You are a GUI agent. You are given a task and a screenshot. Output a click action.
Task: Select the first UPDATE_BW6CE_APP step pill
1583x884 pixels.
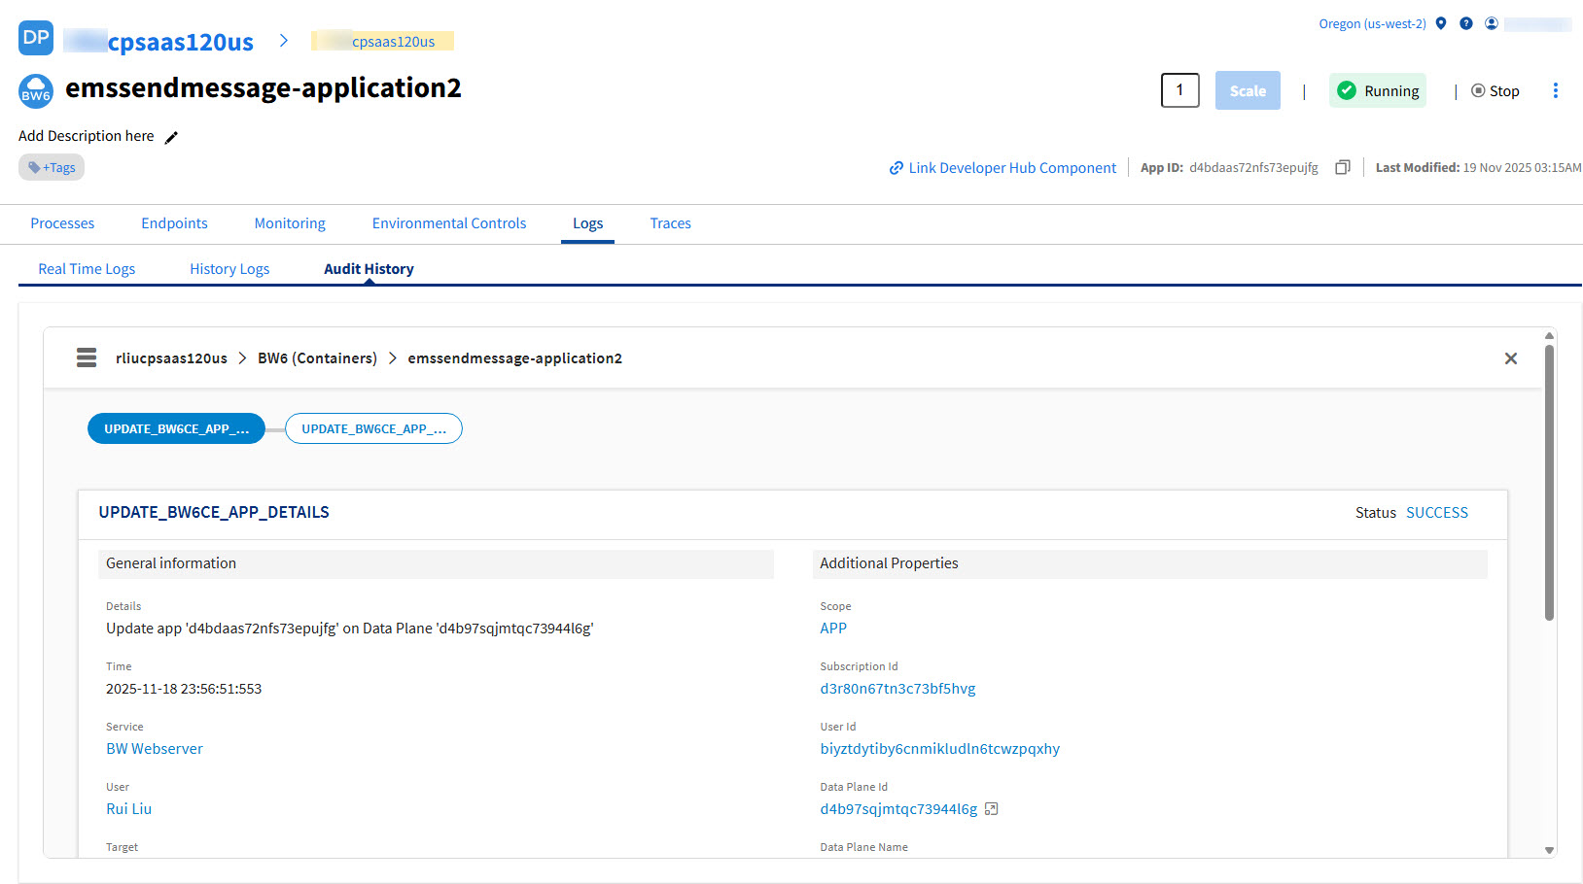point(176,428)
